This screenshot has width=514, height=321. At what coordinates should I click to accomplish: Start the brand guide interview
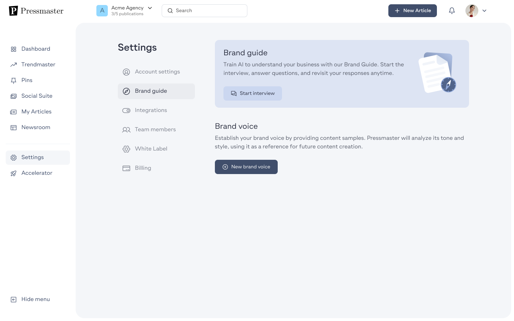(253, 93)
